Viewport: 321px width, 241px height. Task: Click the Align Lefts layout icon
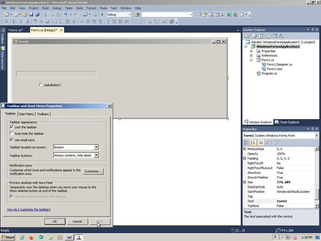pyautogui.click(x=14, y=21)
